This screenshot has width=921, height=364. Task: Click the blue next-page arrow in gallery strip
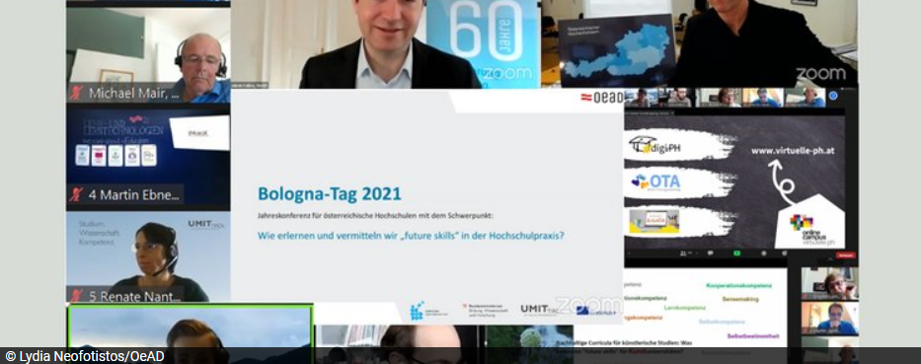click(833, 95)
